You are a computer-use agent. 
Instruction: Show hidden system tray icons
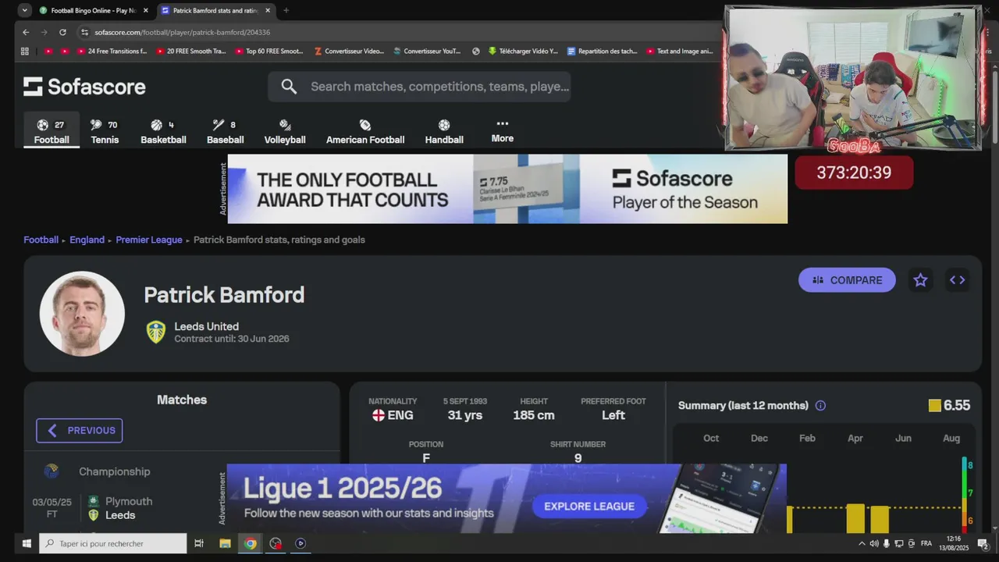(862, 543)
